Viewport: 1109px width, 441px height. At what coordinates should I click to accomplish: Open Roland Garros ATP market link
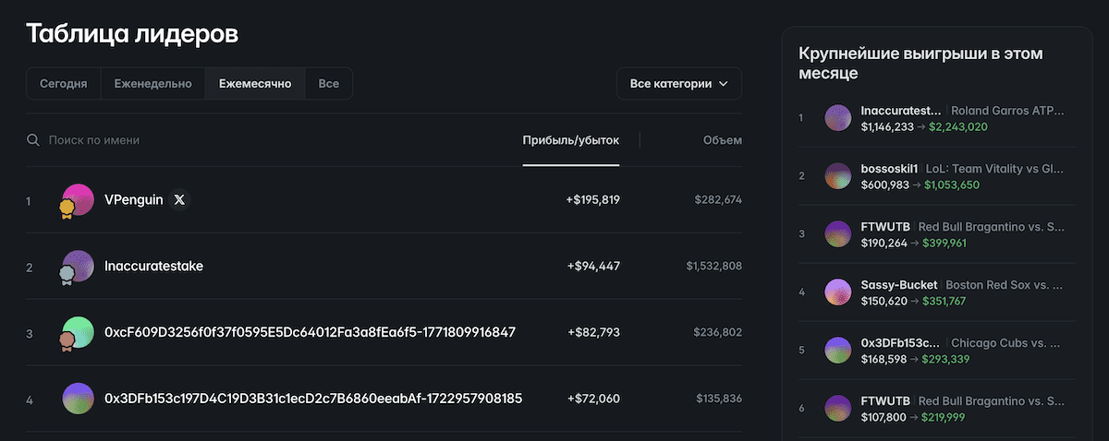[1007, 110]
